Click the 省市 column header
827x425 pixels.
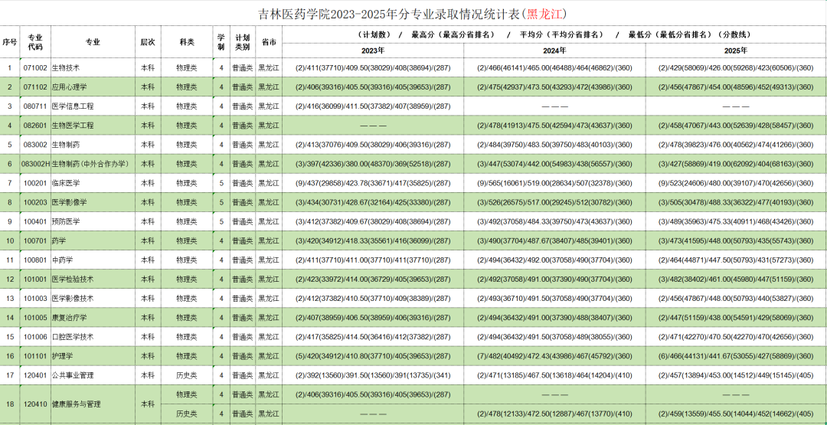(269, 42)
